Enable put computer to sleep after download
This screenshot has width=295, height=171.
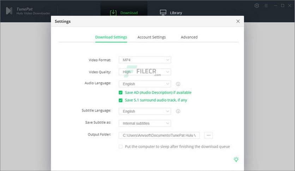pos(121,147)
